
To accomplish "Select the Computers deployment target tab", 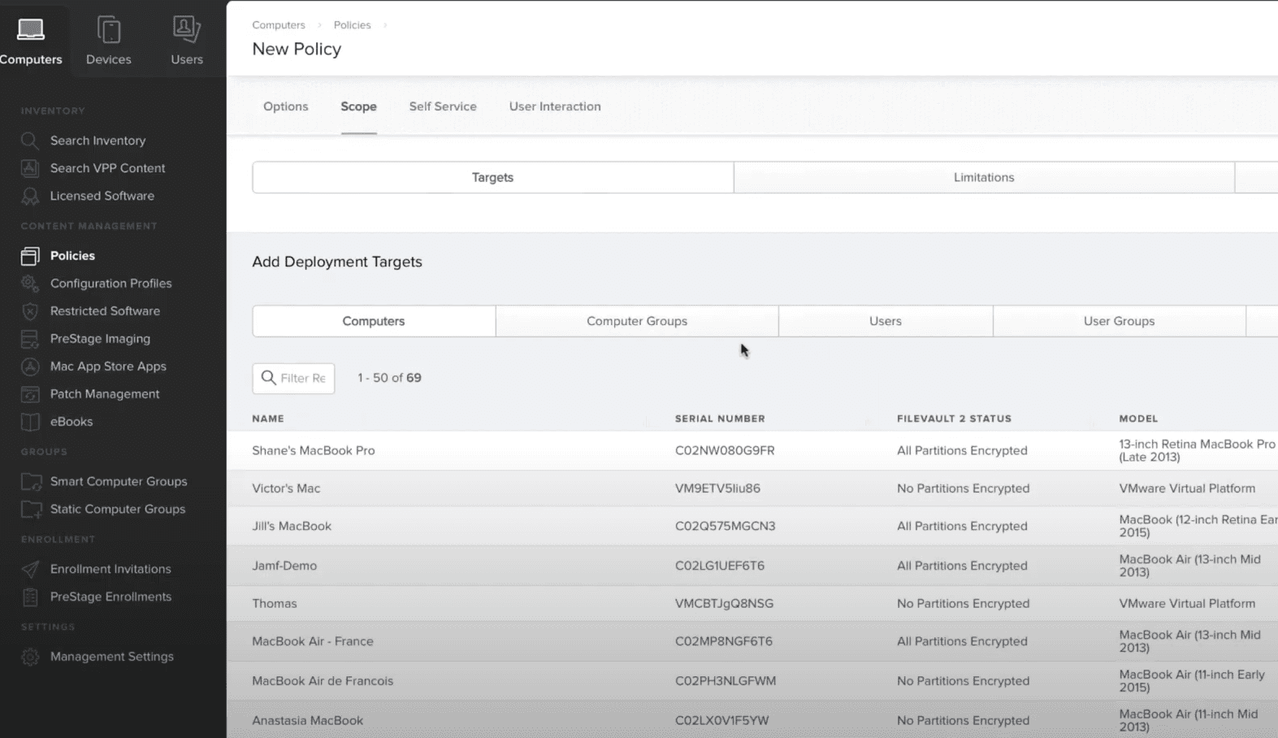I will [x=374, y=321].
